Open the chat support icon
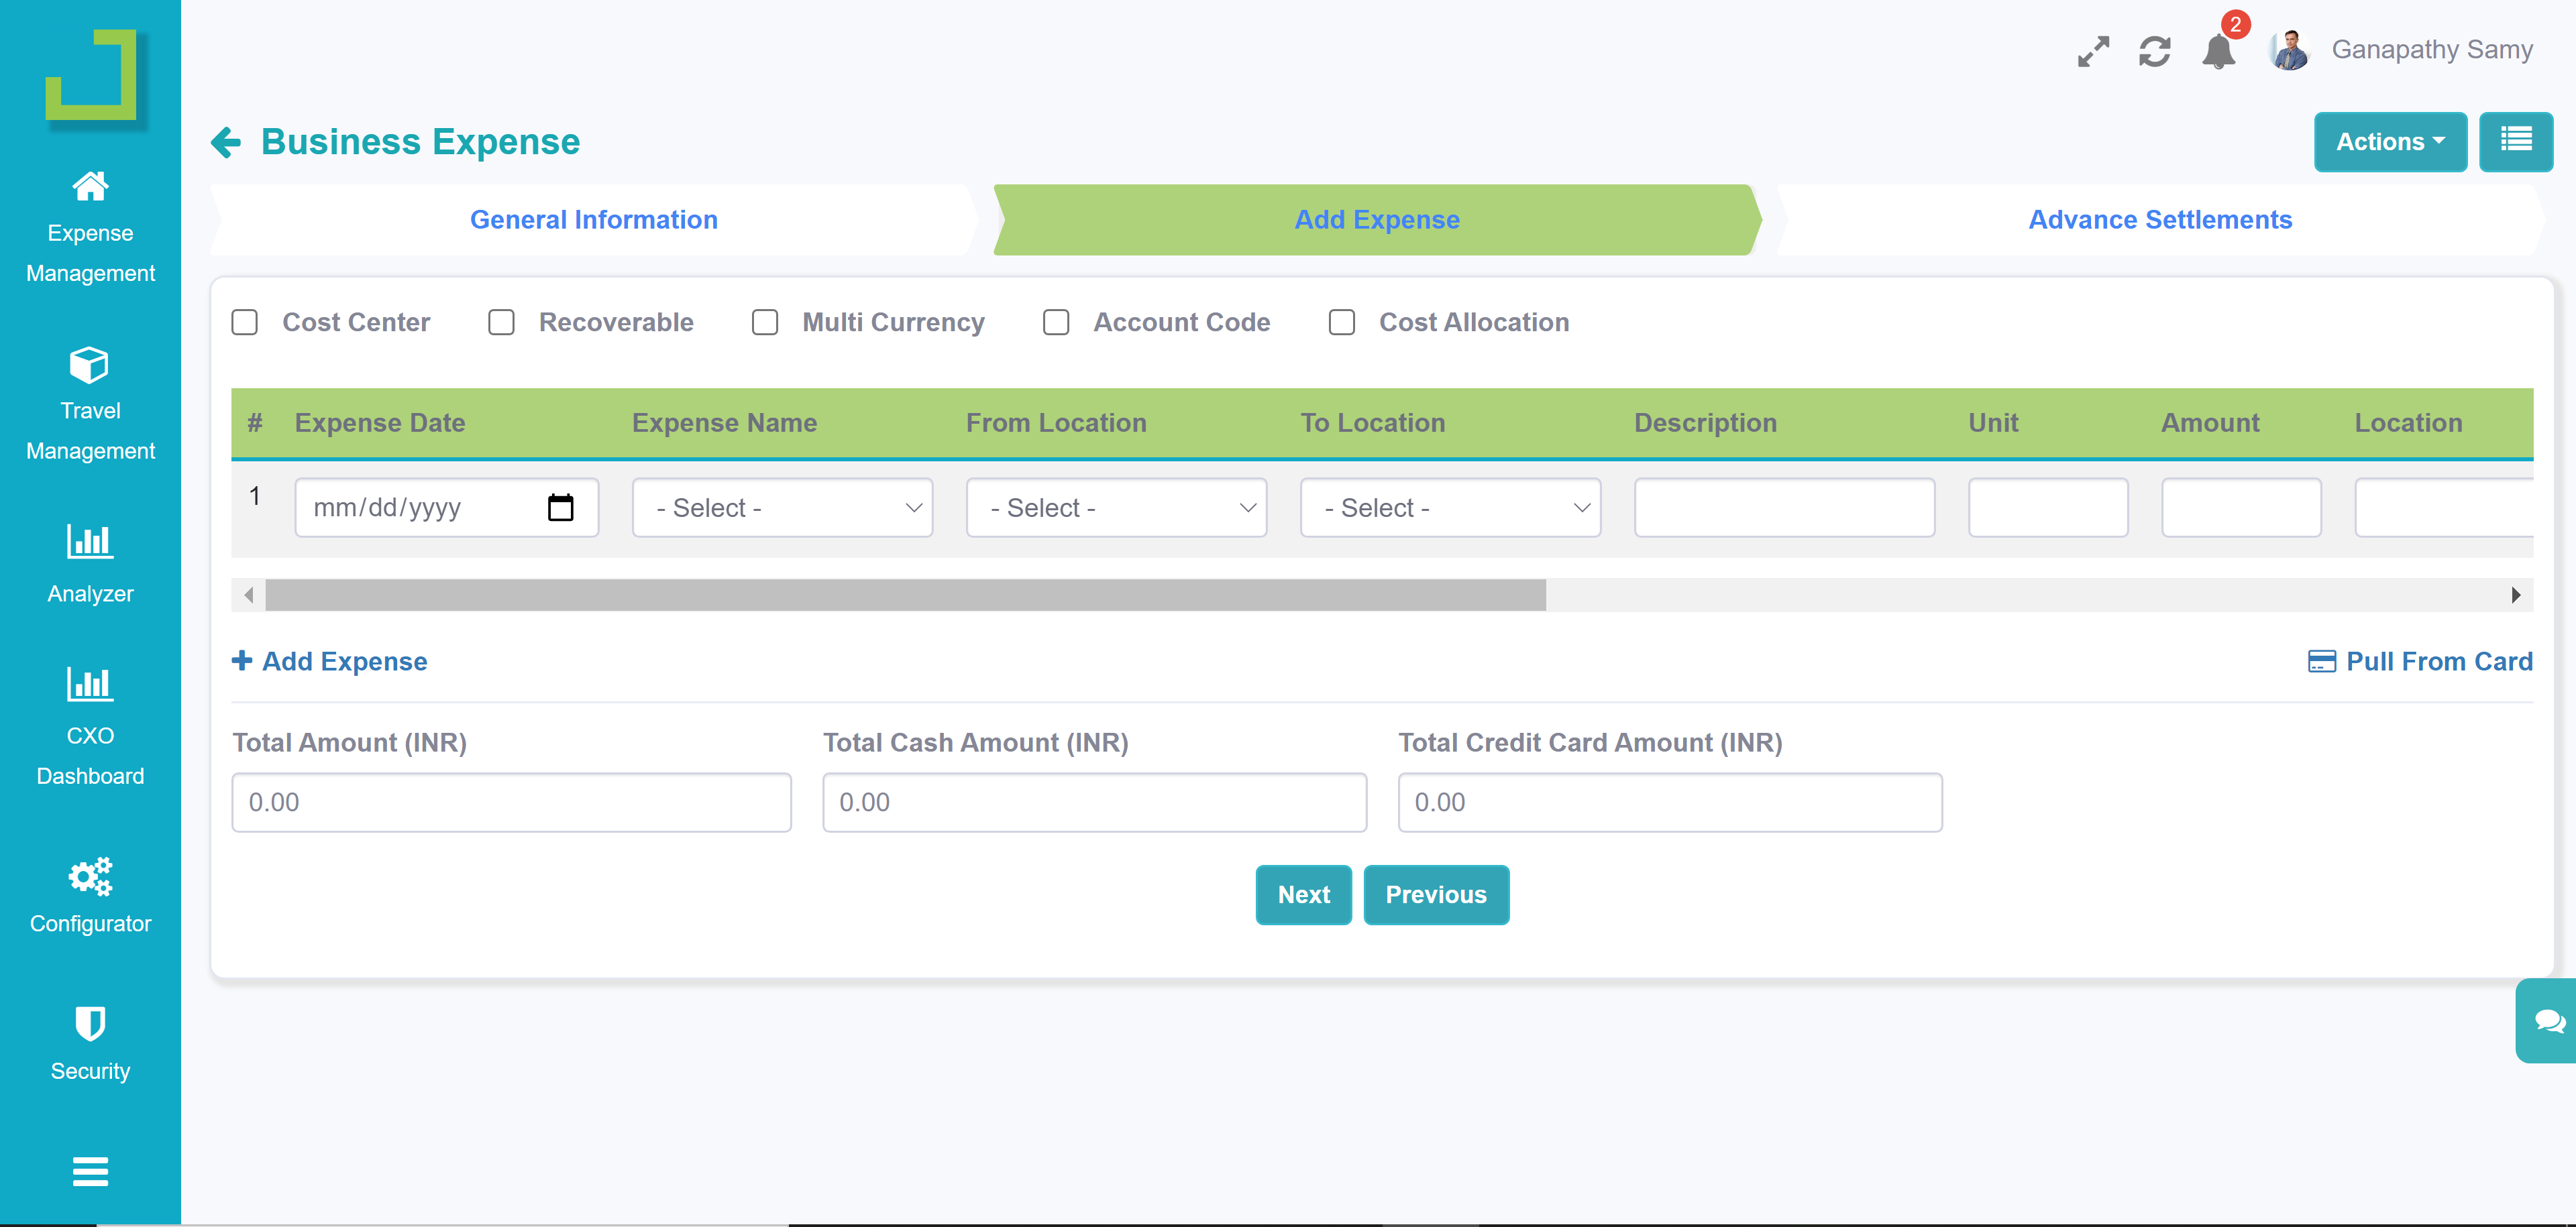 pos(2549,1020)
